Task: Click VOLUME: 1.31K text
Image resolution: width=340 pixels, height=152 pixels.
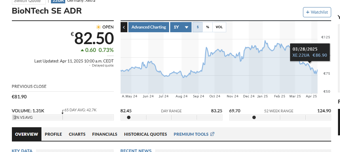Action: click(28, 111)
